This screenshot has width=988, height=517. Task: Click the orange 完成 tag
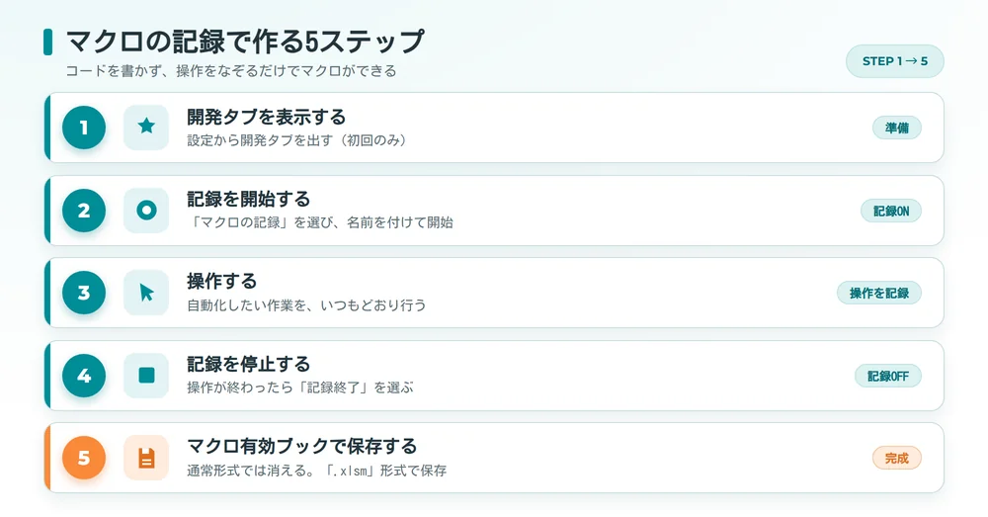coord(897,459)
